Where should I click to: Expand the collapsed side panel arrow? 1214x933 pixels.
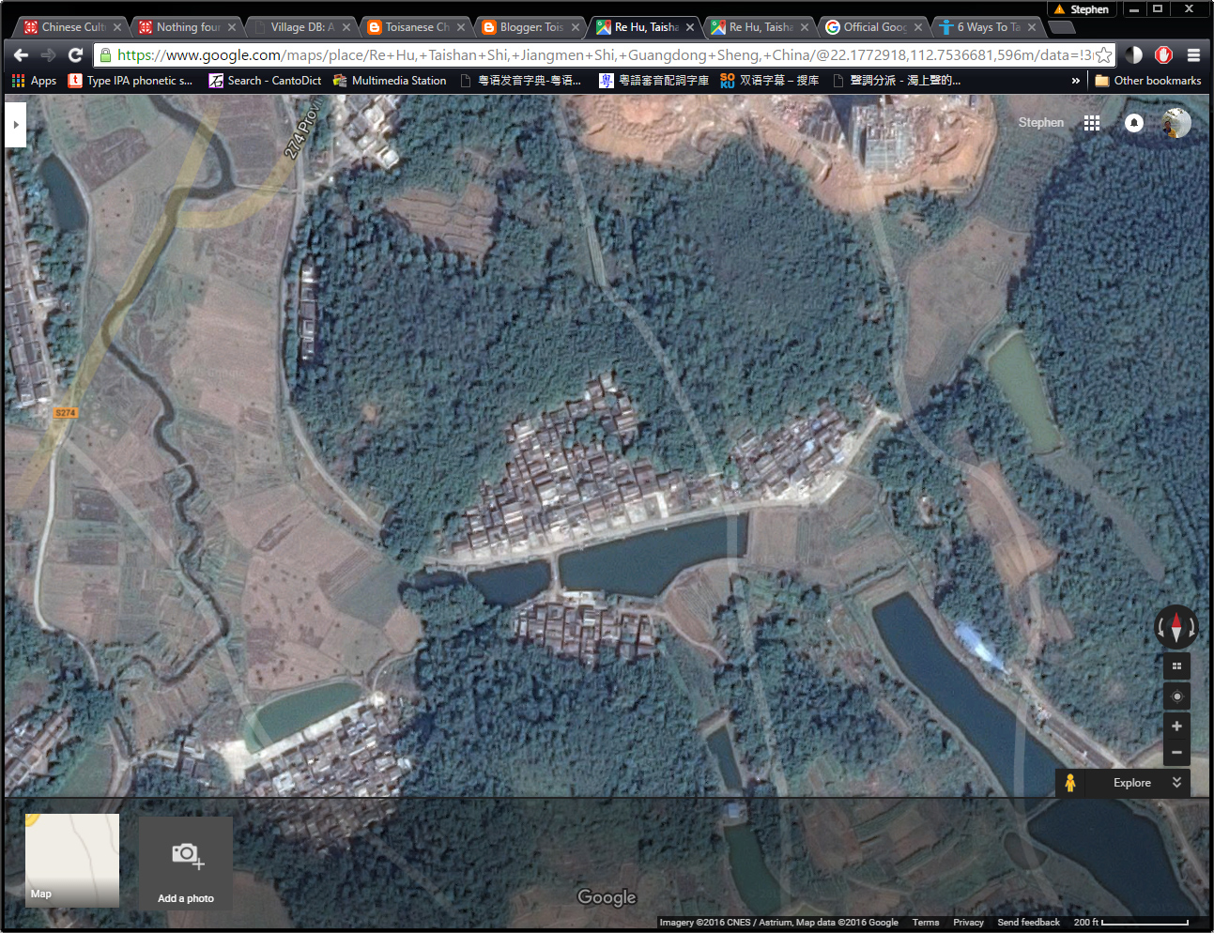(x=15, y=124)
